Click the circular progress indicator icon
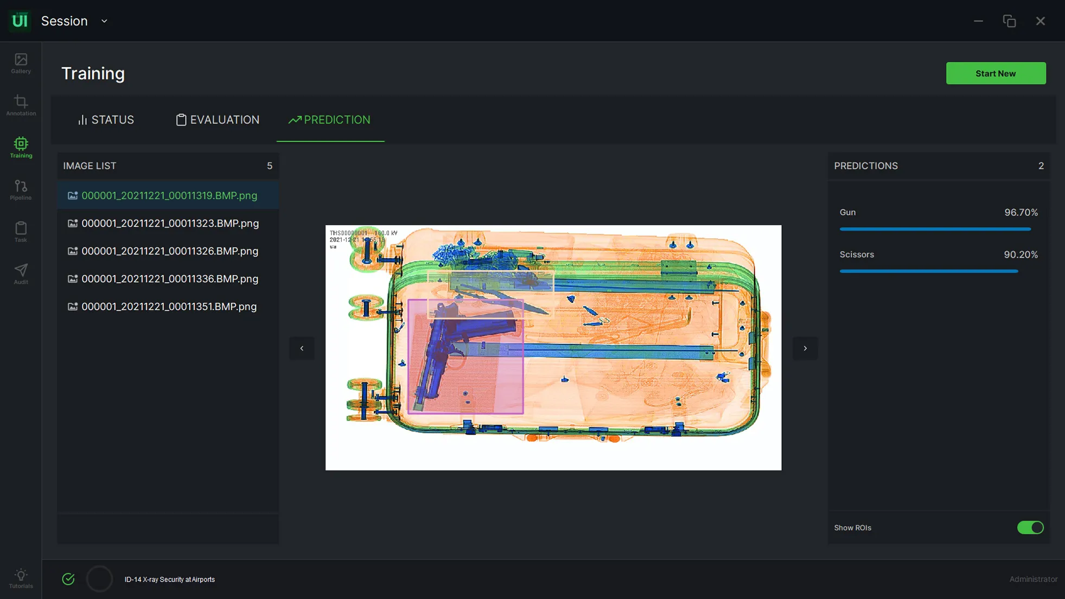This screenshot has height=599, width=1065. (x=99, y=579)
